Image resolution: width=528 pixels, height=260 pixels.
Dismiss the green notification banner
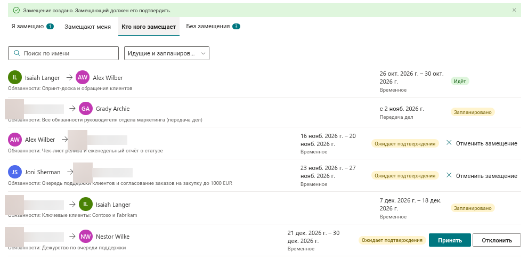pyautogui.click(x=514, y=10)
